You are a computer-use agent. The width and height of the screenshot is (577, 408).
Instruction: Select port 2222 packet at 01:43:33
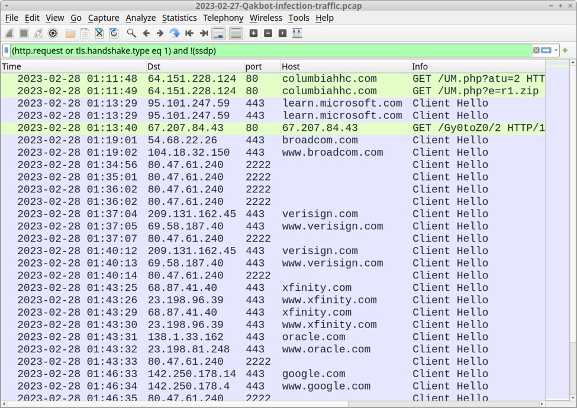(x=273, y=362)
